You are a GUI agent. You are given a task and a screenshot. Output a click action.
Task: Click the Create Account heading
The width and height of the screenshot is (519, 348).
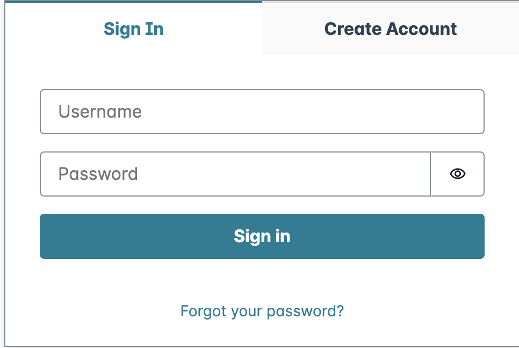(x=391, y=29)
